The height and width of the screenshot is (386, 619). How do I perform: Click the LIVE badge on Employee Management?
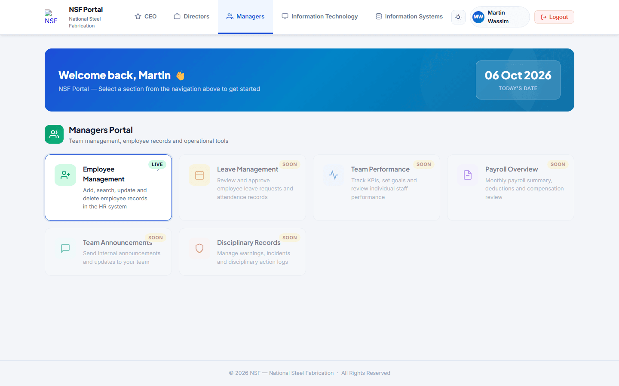[x=157, y=164]
